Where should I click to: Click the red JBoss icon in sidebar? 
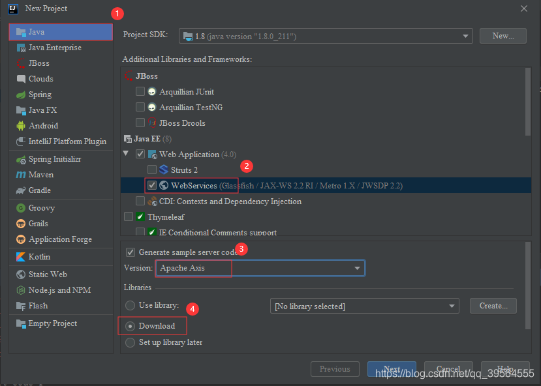pyautogui.click(x=21, y=63)
